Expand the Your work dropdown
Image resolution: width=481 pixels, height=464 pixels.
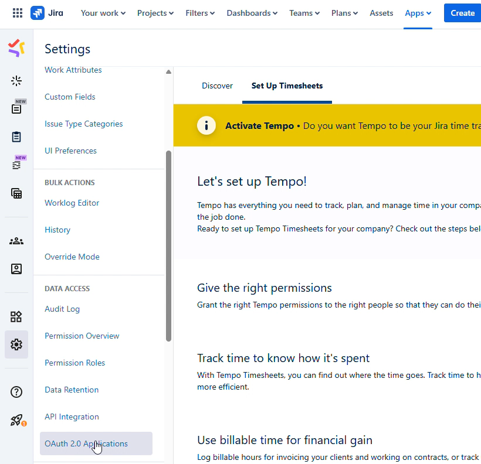tap(103, 13)
